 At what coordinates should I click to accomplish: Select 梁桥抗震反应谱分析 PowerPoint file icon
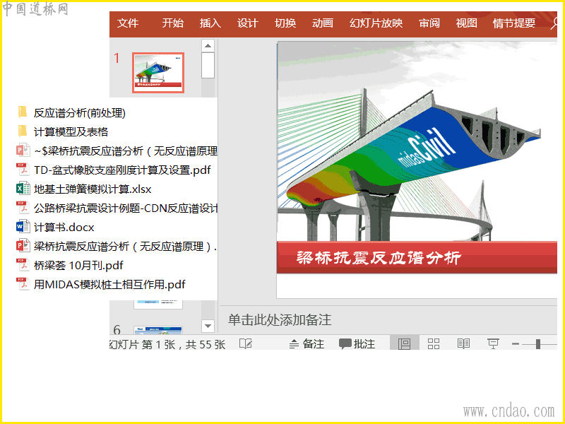pyautogui.click(x=23, y=246)
